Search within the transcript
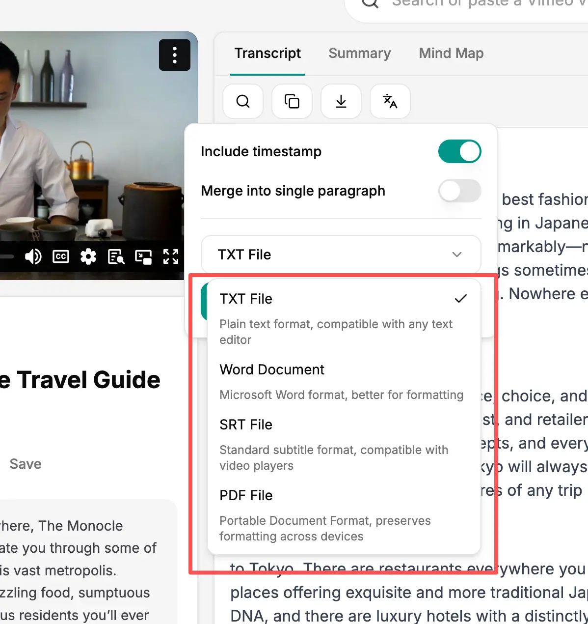The image size is (588, 624). (243, 101)
